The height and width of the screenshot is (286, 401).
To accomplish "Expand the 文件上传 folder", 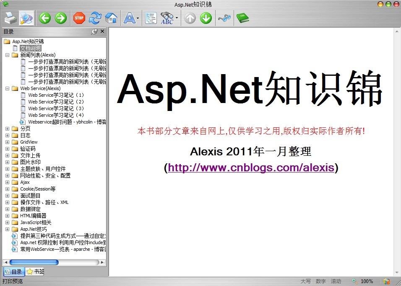I will tap(8, 155).
